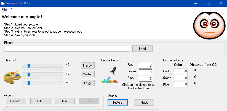Click the 'Distance from CC' header
This screenshot has height=111, width=227.
point(203,65)
